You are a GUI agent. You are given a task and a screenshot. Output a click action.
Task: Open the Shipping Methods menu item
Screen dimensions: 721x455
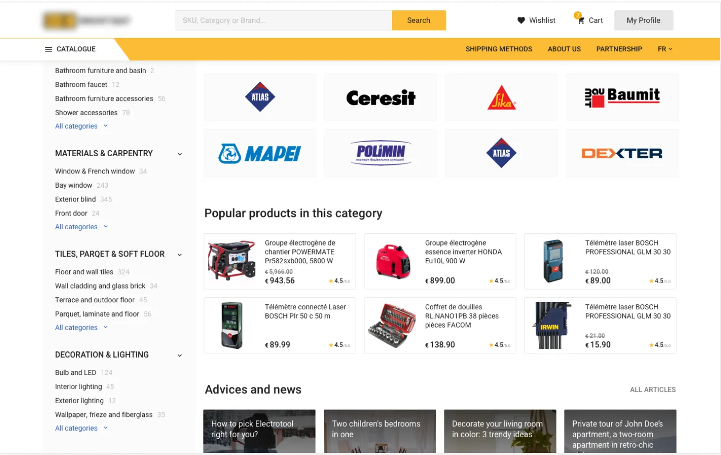[x=499, y=49]
